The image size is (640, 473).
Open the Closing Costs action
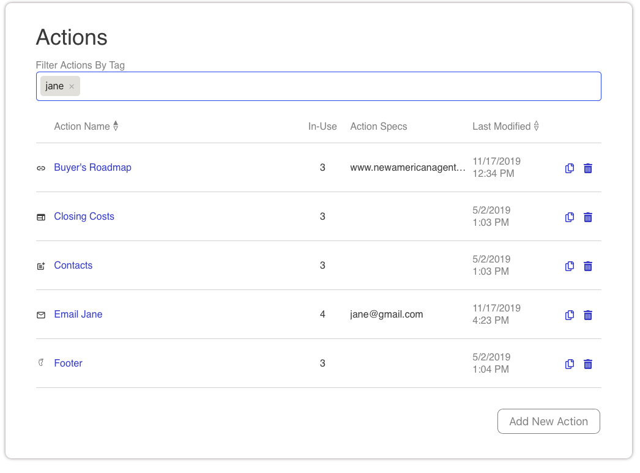[84, 216]
